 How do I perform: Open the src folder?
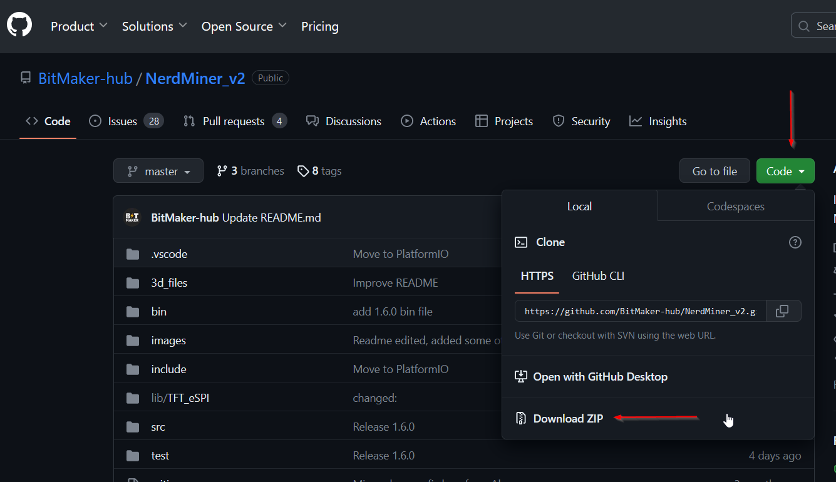[158, 427]
